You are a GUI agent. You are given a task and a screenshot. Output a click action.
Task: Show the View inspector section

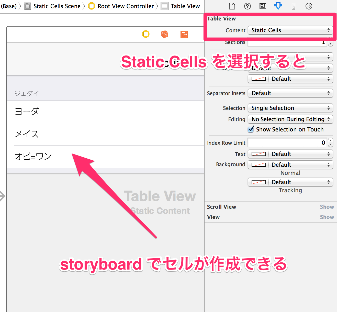point(327,217)
